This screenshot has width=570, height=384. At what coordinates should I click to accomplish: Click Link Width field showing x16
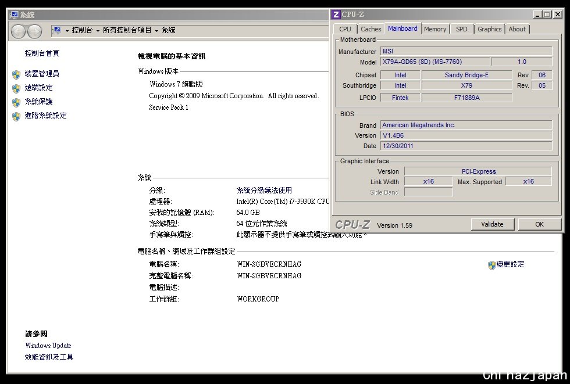[428, 181]
